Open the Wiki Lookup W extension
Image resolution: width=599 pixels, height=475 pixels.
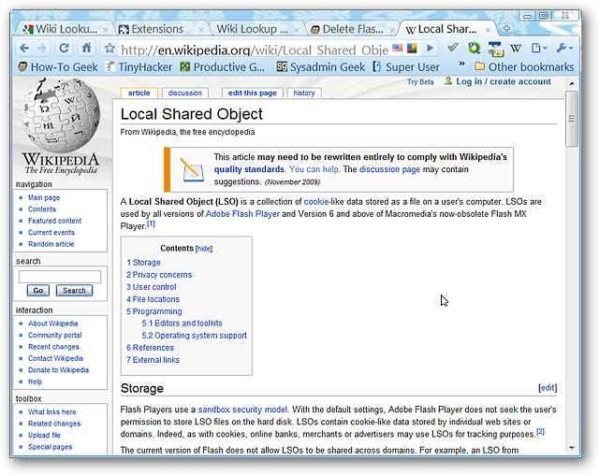pos(516,48)
